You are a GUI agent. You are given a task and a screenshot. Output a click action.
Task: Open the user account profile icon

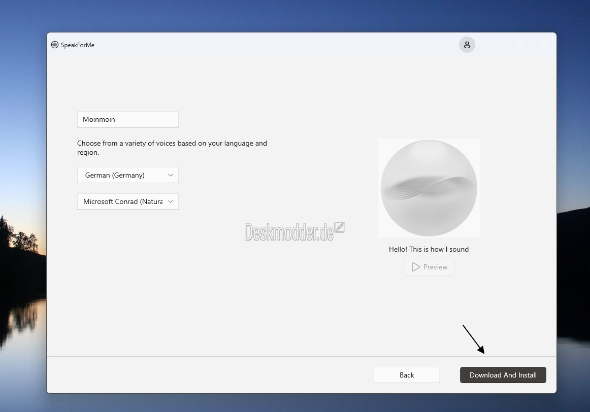(x=467, y=45)
